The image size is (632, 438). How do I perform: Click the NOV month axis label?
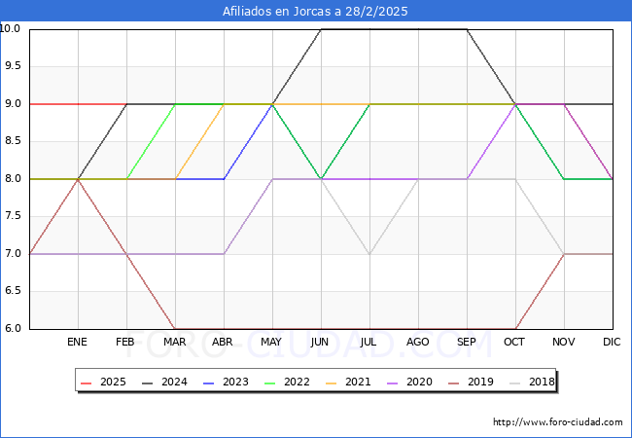click(564, 342)
